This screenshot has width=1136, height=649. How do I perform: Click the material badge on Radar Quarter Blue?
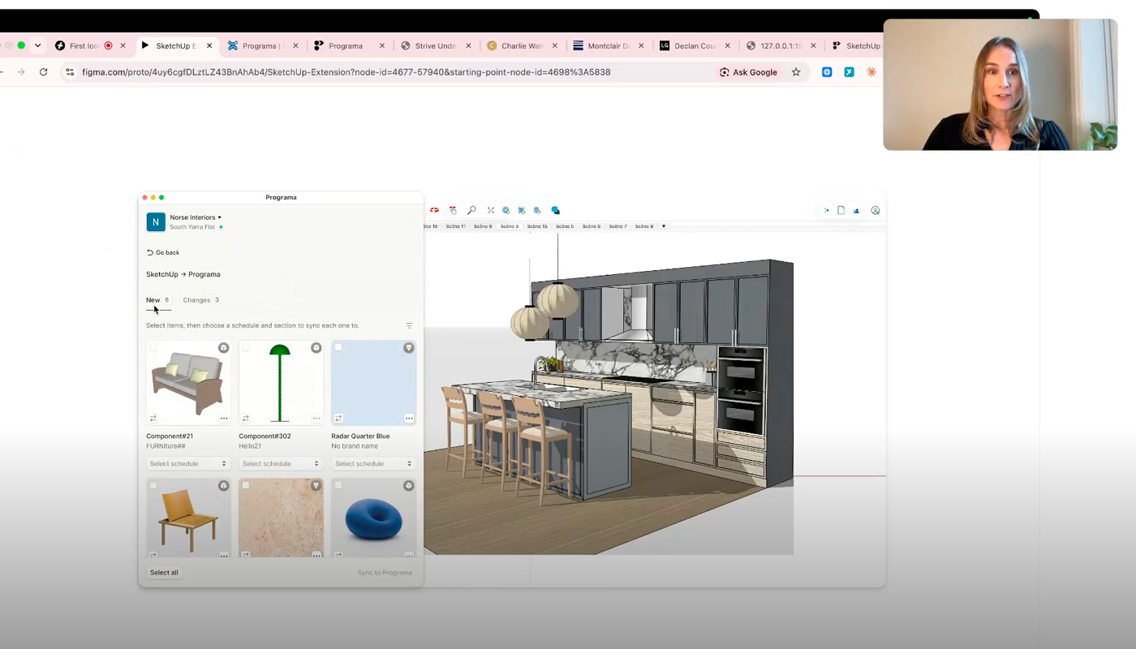tap(409, 348)
